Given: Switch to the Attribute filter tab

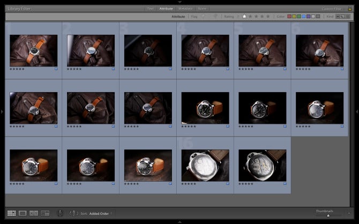Looking at the screenshot, I should [x=166, y=9].
